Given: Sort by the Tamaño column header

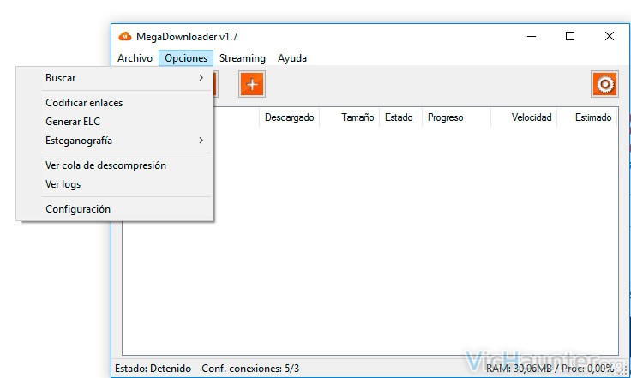Looking at the screenshot, I should 349,117.
